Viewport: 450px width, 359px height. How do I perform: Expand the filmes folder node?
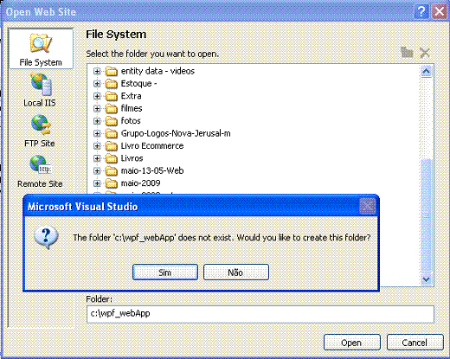97,108
